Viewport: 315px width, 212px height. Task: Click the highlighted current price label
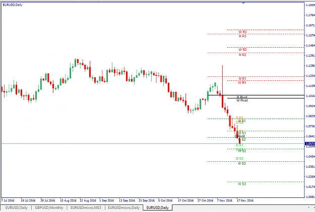[310, 144]
